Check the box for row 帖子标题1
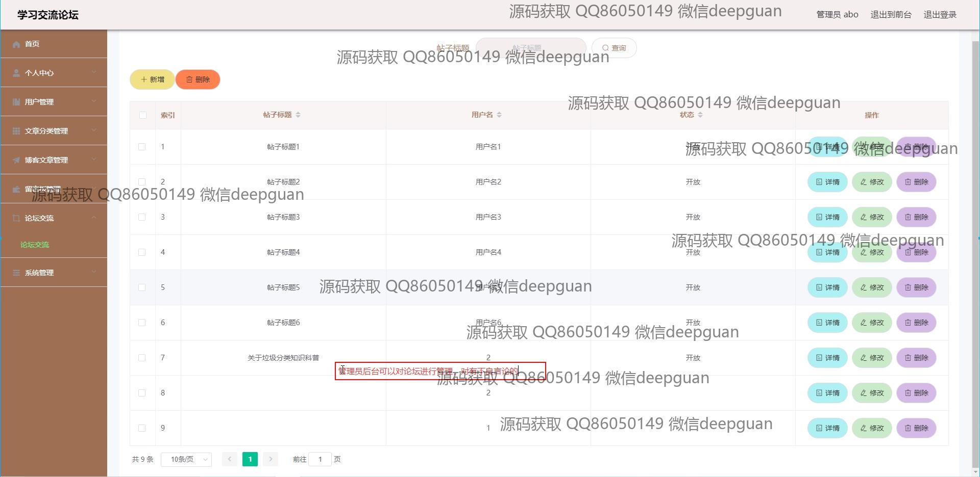 tap(142, 147)
